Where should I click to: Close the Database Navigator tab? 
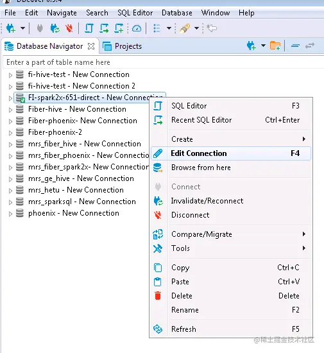(91, 46)
